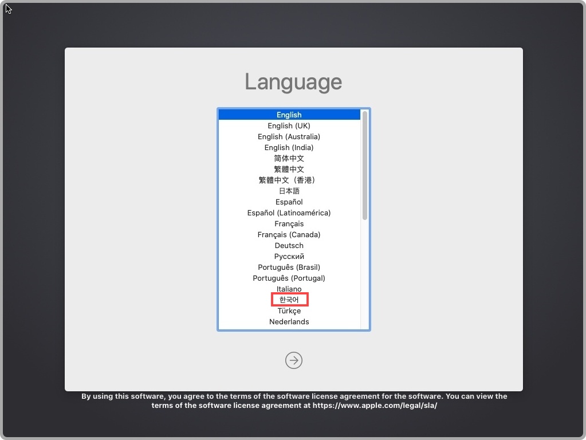Select 한국어 in the list

pos(289,300)
